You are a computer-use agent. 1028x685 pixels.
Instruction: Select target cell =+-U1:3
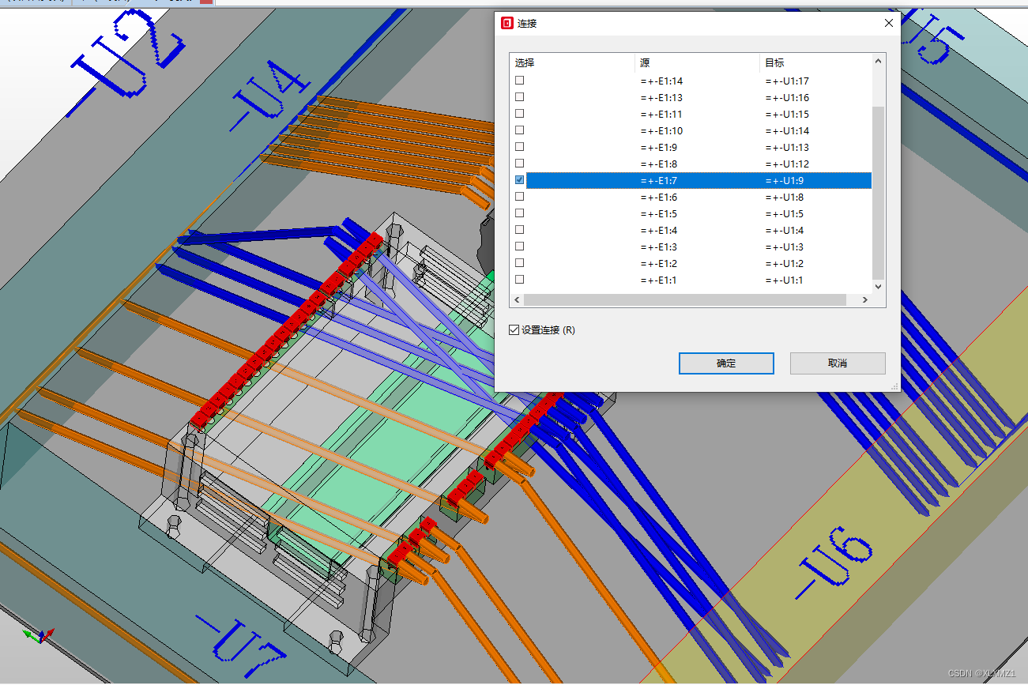coord(785,247)
